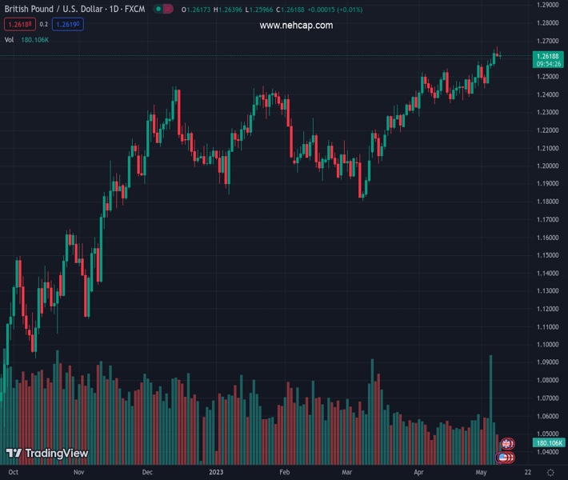The width and height of the screenshot is (568, 480).
Task: Click the Vol indicator label
Action: 9,39
